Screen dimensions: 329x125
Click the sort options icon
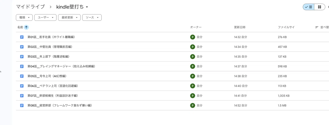point(317,27)
